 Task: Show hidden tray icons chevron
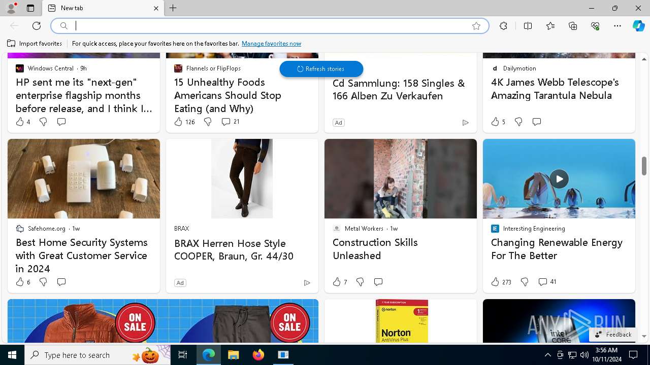[x=547, y=355]
